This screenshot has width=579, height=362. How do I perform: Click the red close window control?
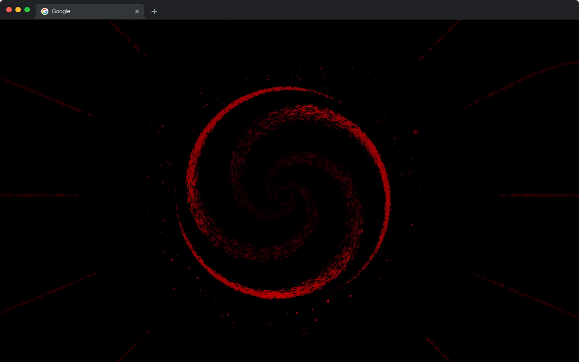pyautogui.click(x=9, y=9)
